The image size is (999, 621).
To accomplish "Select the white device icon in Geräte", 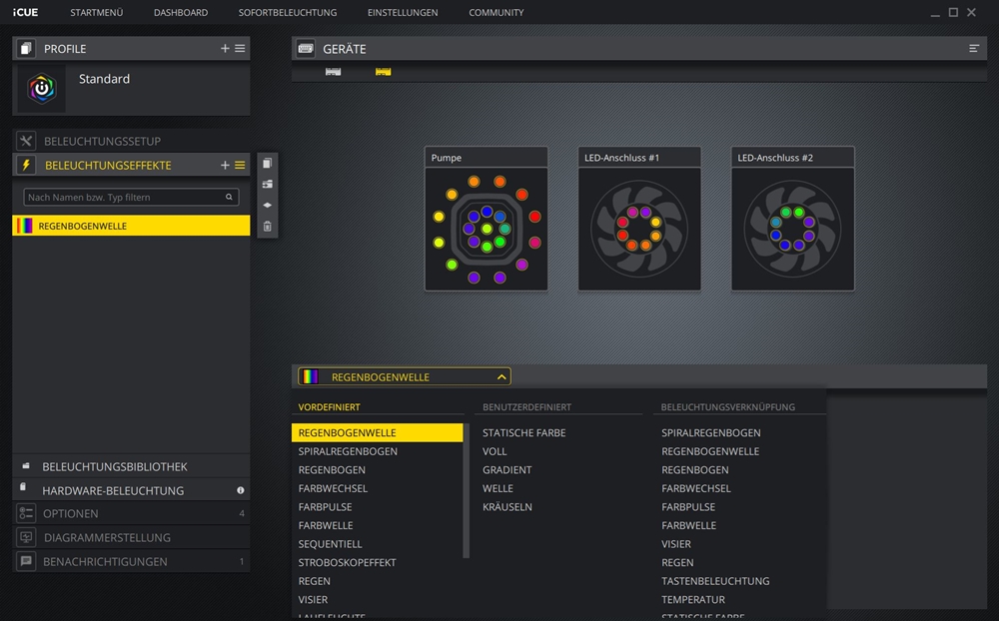I will point(334,72).
